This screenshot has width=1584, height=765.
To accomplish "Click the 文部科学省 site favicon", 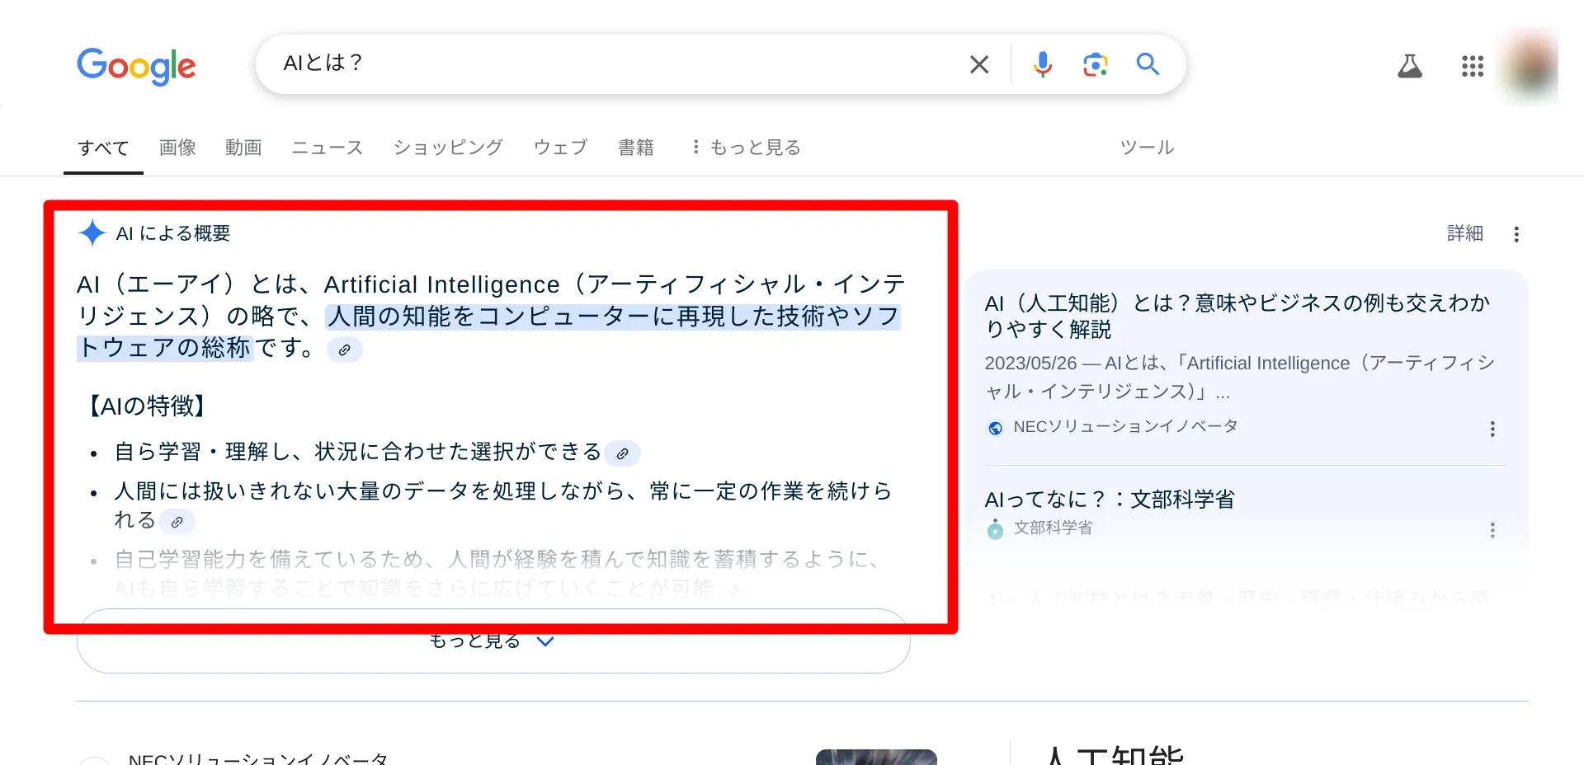I will [996, 529].
